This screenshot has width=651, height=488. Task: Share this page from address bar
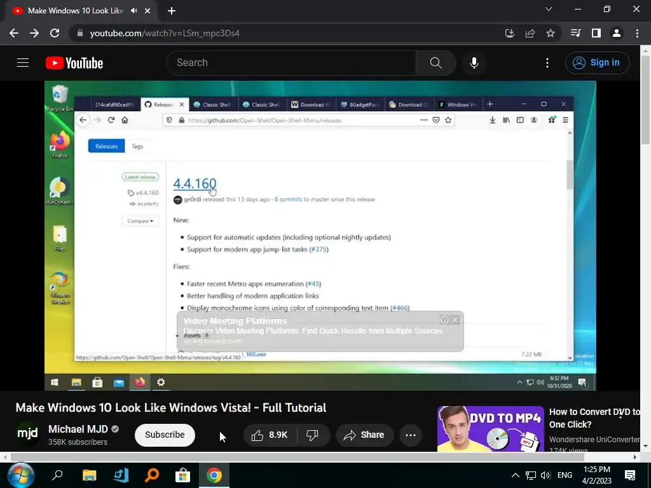(530, 33)
